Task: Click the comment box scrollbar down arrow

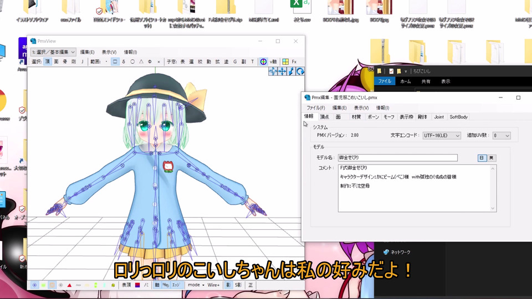Action: 493,209
